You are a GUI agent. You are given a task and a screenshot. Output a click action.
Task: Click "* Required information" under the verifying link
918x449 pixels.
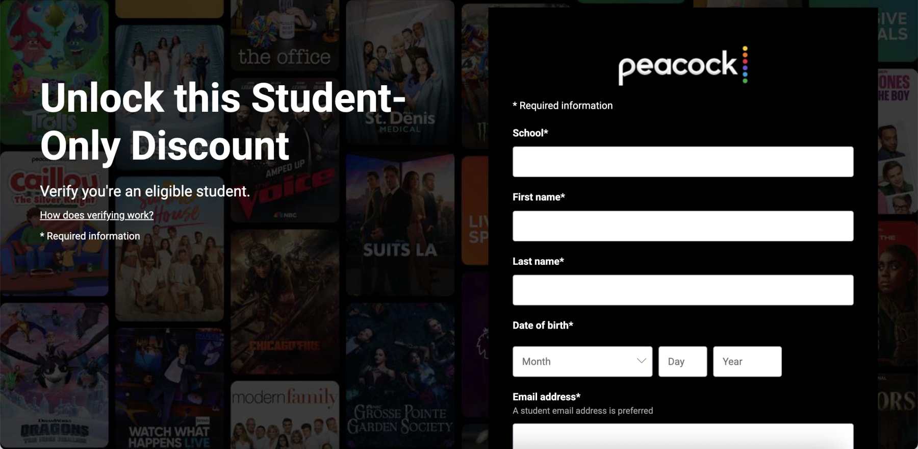point(90,236)
